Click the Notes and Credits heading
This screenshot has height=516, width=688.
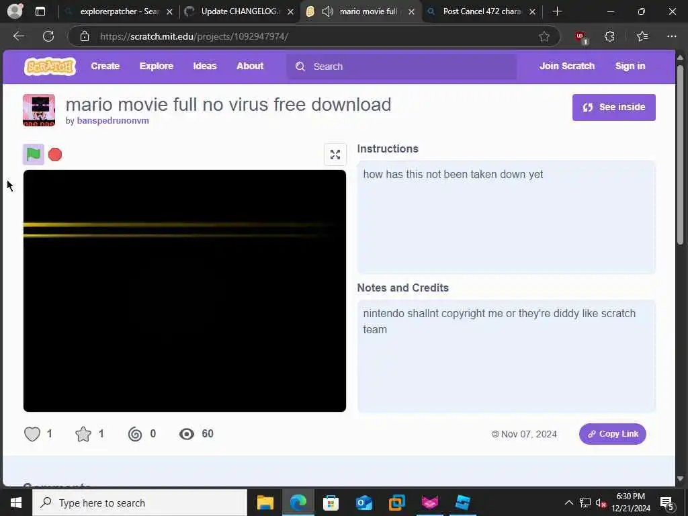click(403, 288)
